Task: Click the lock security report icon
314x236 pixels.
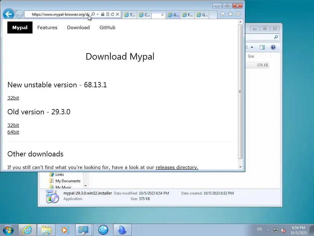Action: coord(102,14)
